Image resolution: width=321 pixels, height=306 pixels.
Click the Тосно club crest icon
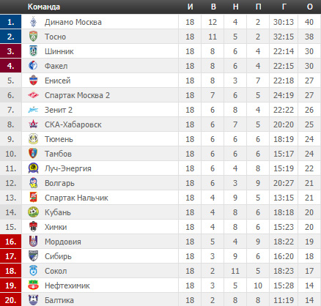pyautogui.click(x=33, y=37)
